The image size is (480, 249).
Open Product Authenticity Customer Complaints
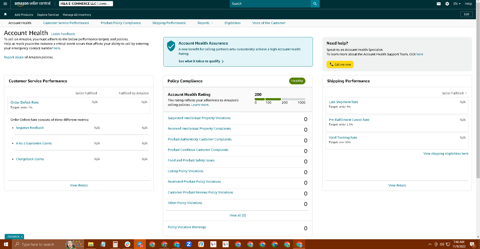coord(200,139)
